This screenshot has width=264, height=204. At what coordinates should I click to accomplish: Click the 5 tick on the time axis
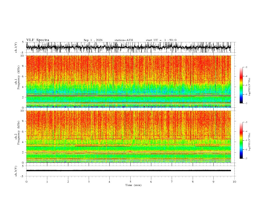pos(130,182)
